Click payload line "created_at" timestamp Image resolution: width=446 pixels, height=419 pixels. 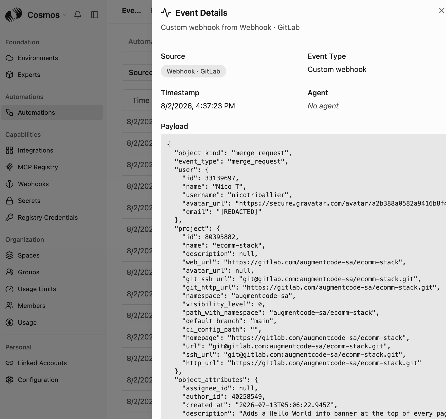click(260, 405)
